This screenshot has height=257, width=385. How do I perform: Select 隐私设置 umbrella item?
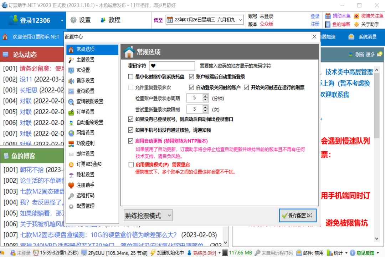point(85,175)
